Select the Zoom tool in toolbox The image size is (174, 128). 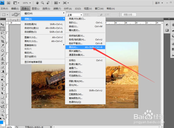2,115
